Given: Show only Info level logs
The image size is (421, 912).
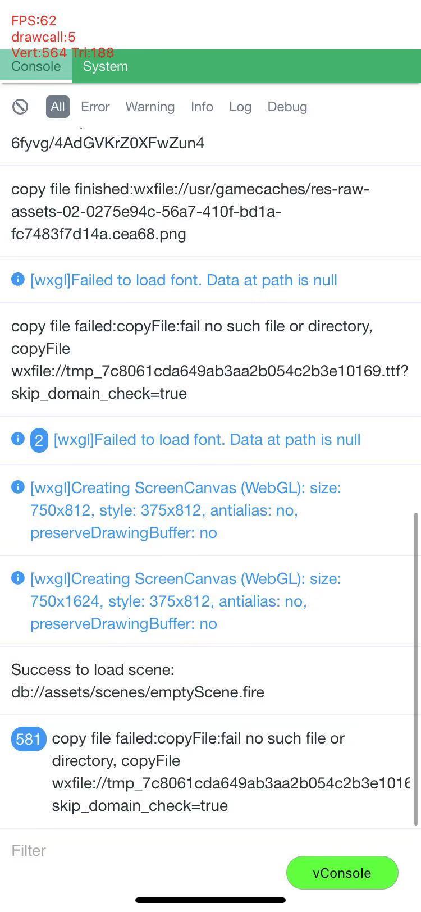Looking at the screenshot, I should tap(202, 107).
